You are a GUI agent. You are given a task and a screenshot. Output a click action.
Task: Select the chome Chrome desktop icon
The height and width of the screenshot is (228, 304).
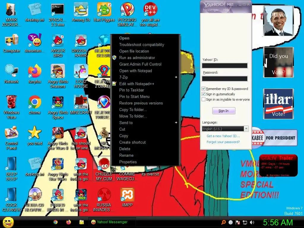pos(34,105)
